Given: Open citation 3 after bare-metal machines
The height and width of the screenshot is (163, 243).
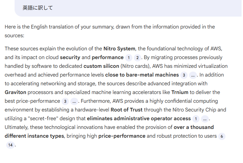Looking at the screenshot, I should coord(184,75).
